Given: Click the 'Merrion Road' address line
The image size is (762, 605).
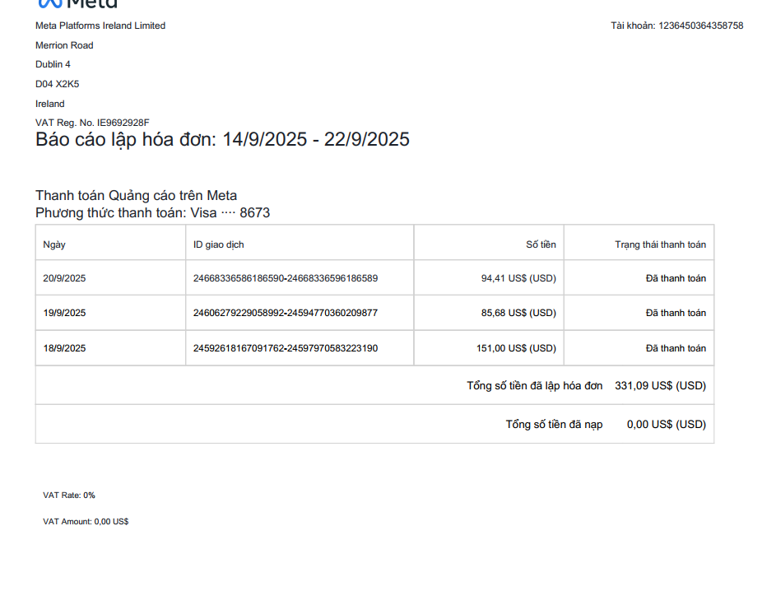Looking at the screenshot, I should click(x=64, y=45).
